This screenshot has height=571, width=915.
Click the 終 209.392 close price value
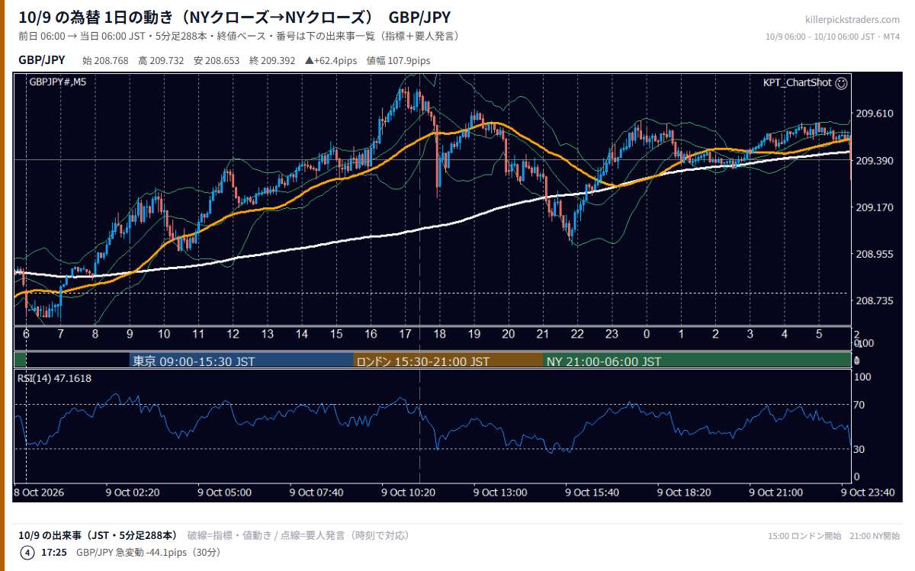[272, 61]
